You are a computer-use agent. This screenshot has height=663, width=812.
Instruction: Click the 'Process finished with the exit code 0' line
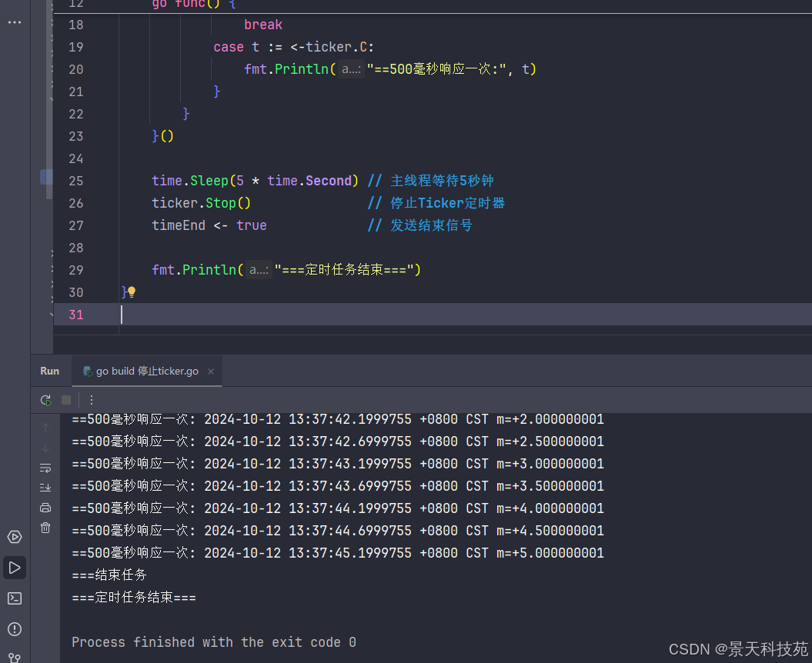[x=214, y=642]
